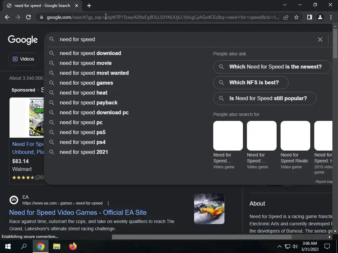
Task: Ask Which Need for Speed is the newest
Action: tap(272, 67)
